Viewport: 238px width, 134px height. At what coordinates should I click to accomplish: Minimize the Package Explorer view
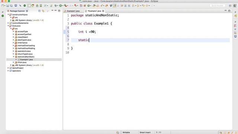click(x=56, y=11)
